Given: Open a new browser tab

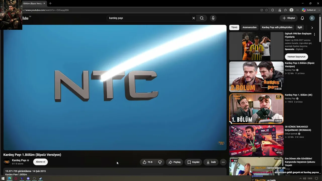Looking at the screenshot, I should (x=50, y=3).
